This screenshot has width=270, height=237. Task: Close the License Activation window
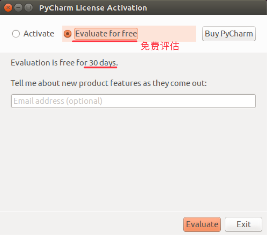click(8, 8)
